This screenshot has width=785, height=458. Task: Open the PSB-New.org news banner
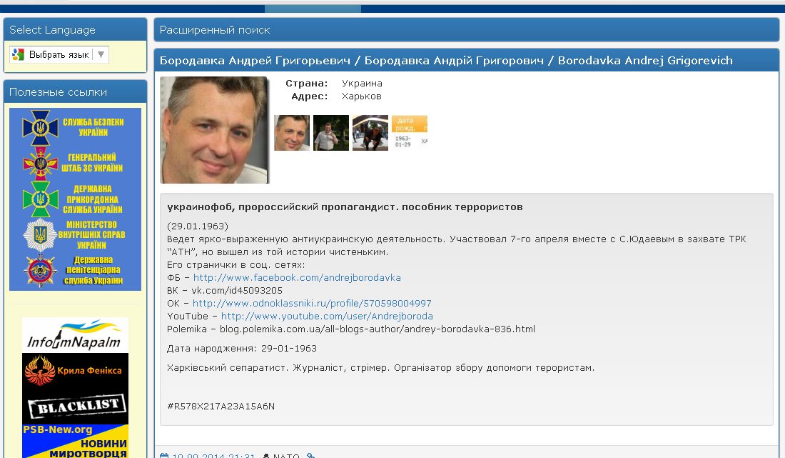coord(75,442)
